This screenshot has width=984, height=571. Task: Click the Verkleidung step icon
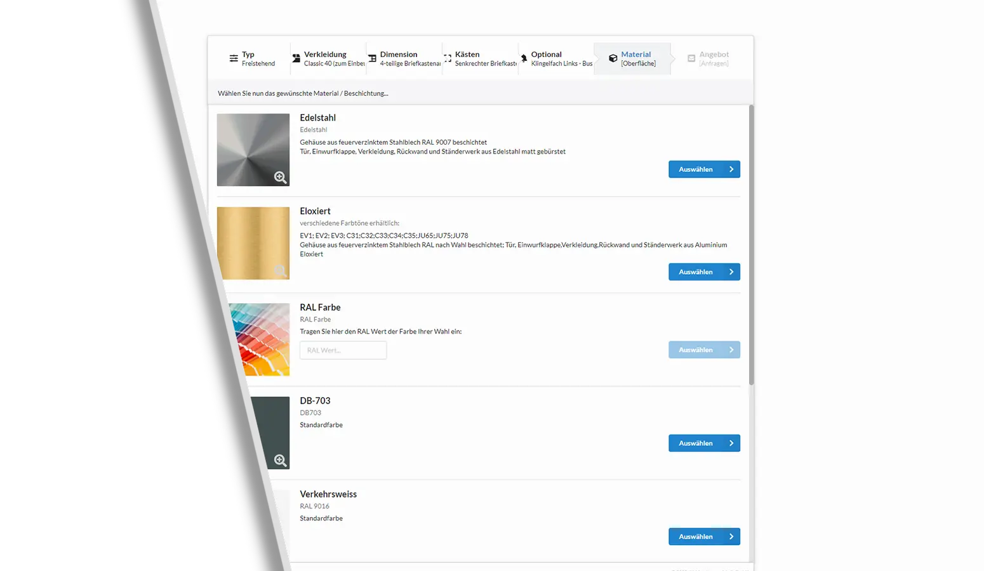pos(296,58)
